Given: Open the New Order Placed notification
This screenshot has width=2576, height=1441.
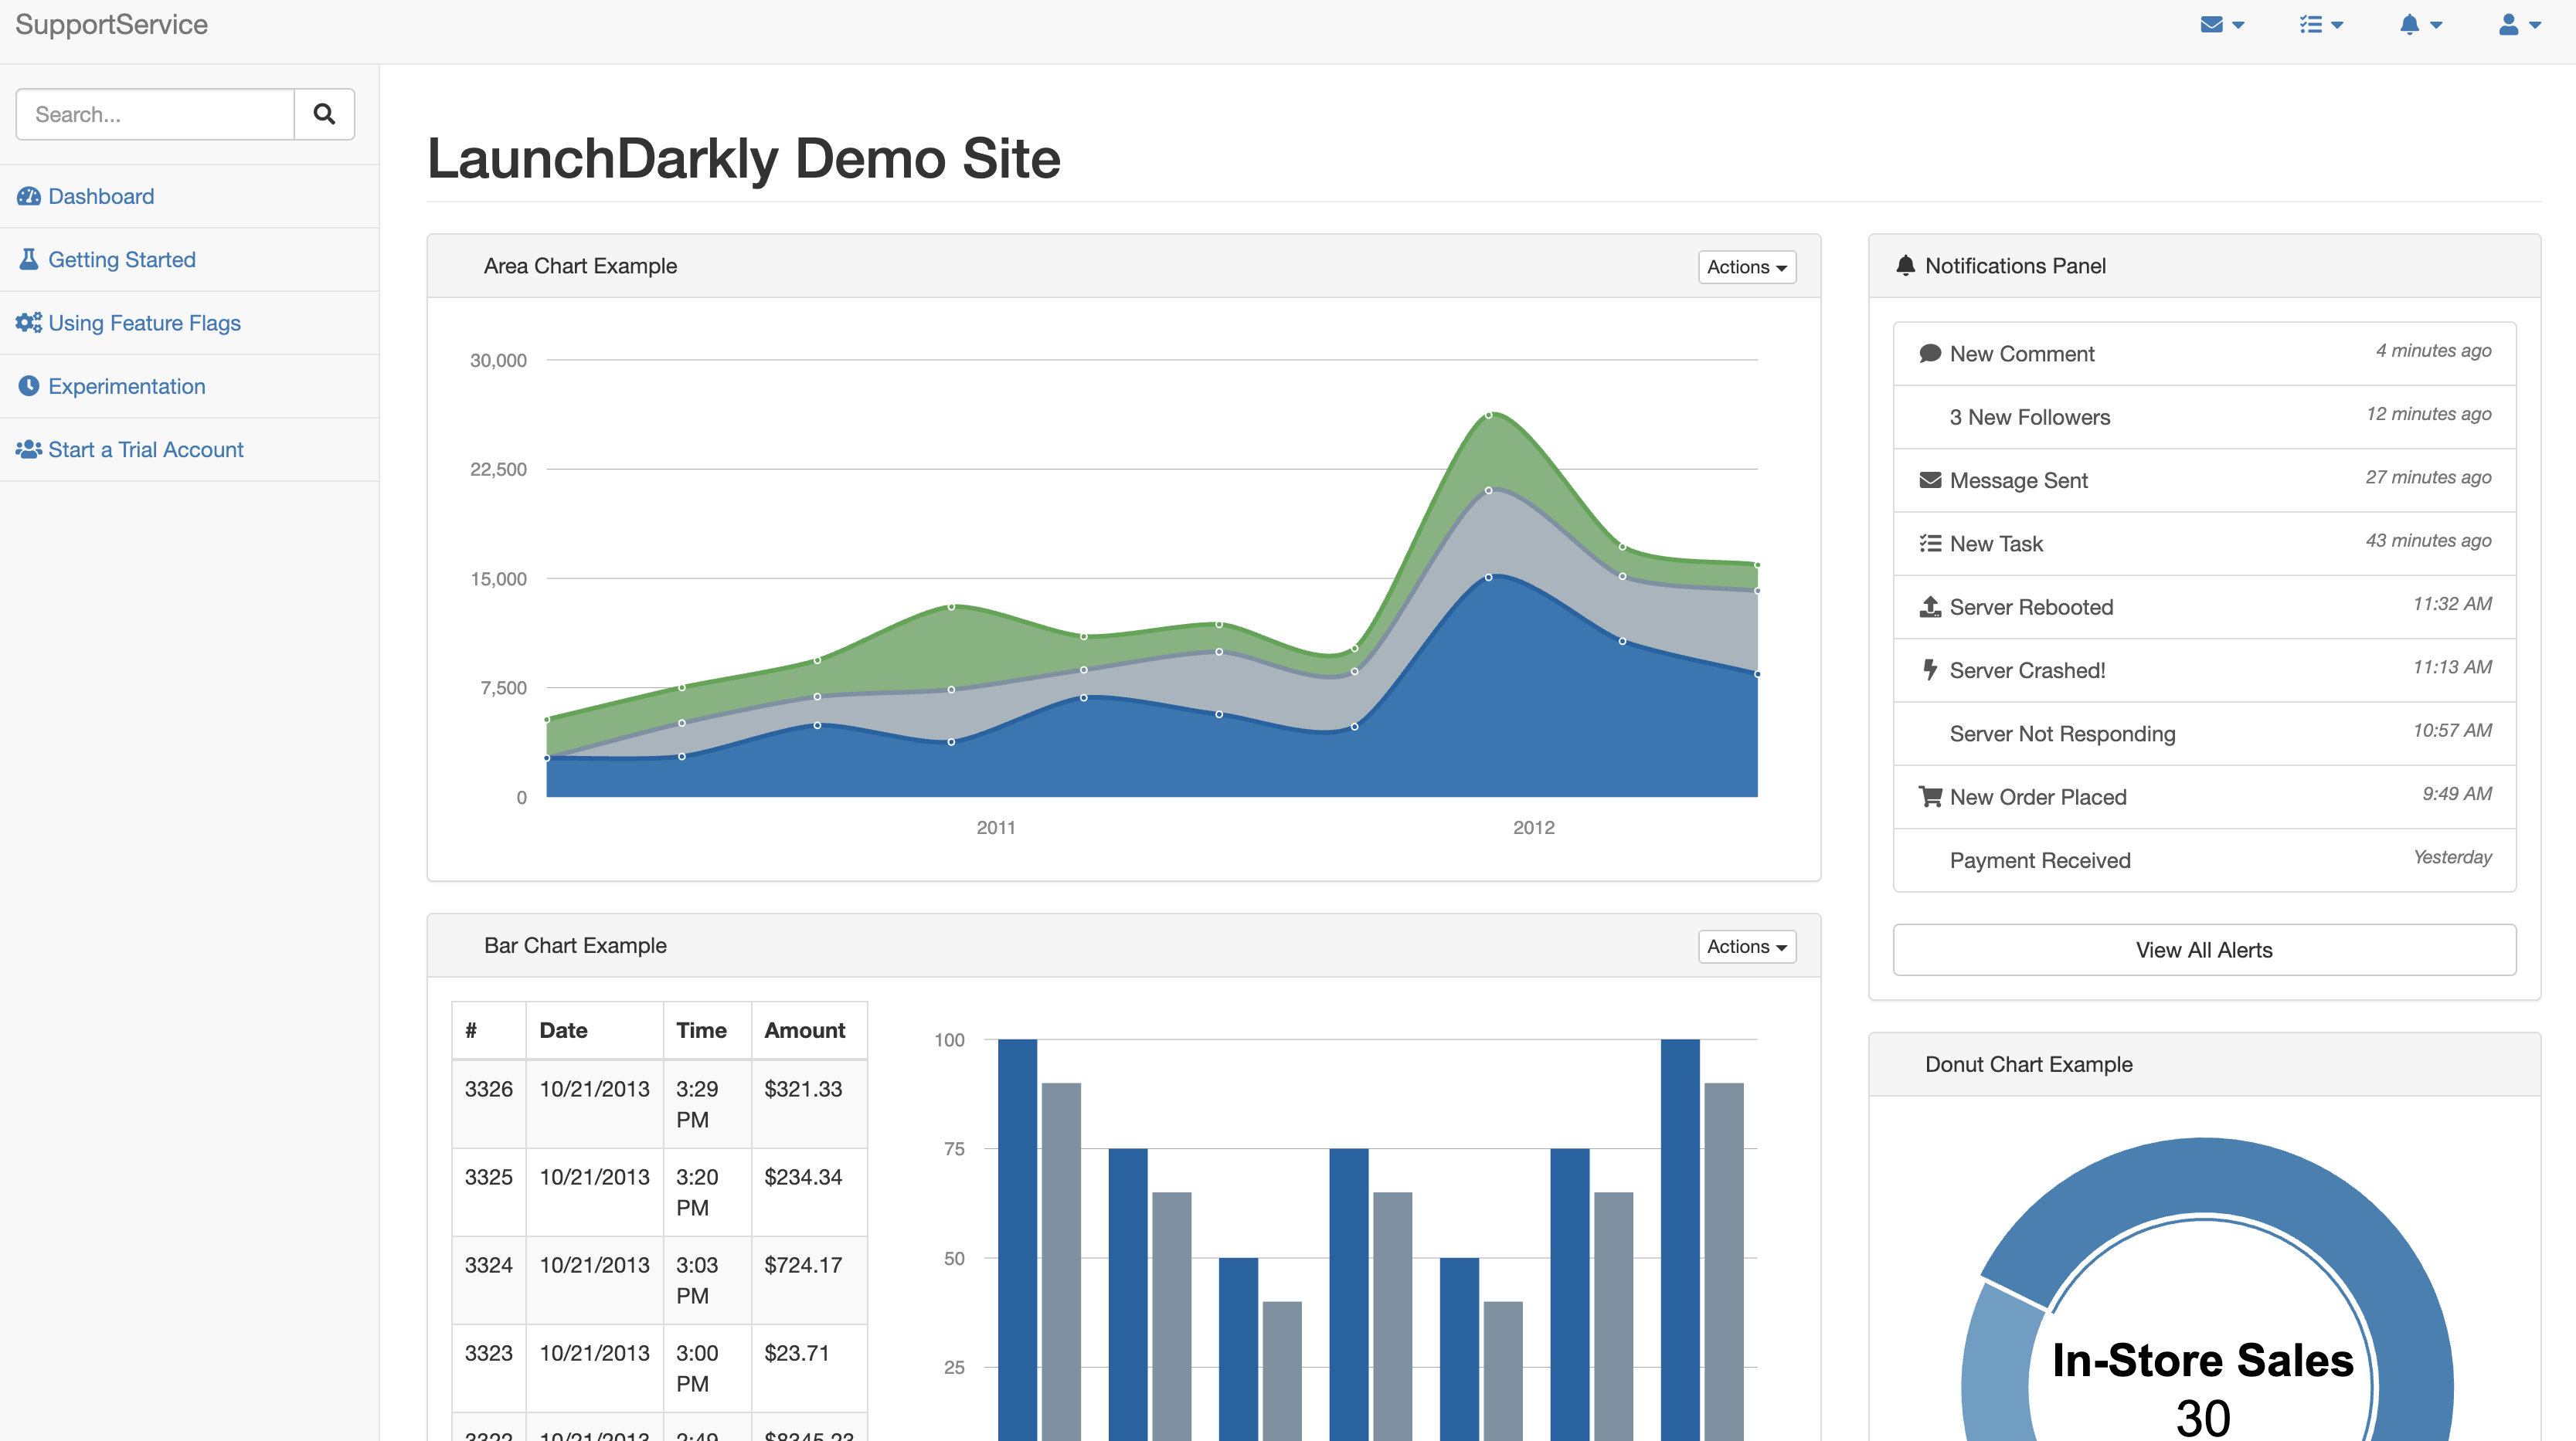Looking at the screenshot, I should pos(2204,796).
